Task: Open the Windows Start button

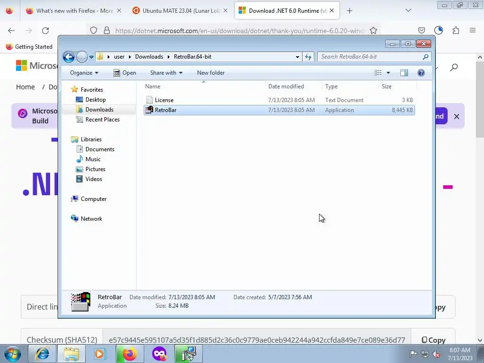Action: pos(13,354)
